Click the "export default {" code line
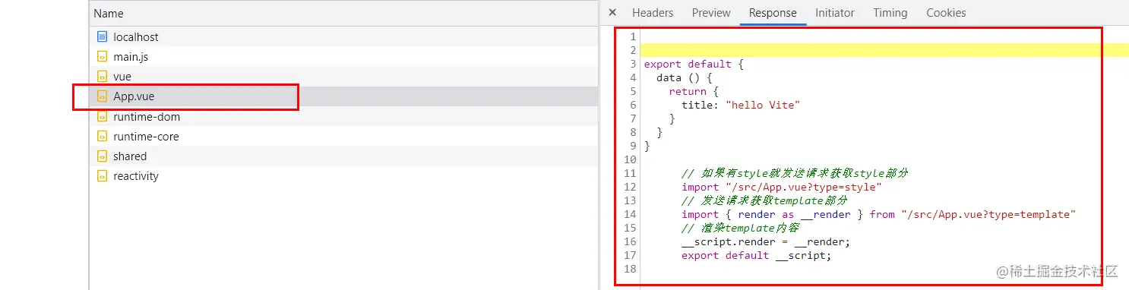1129x290 pixels. point(694,65)
